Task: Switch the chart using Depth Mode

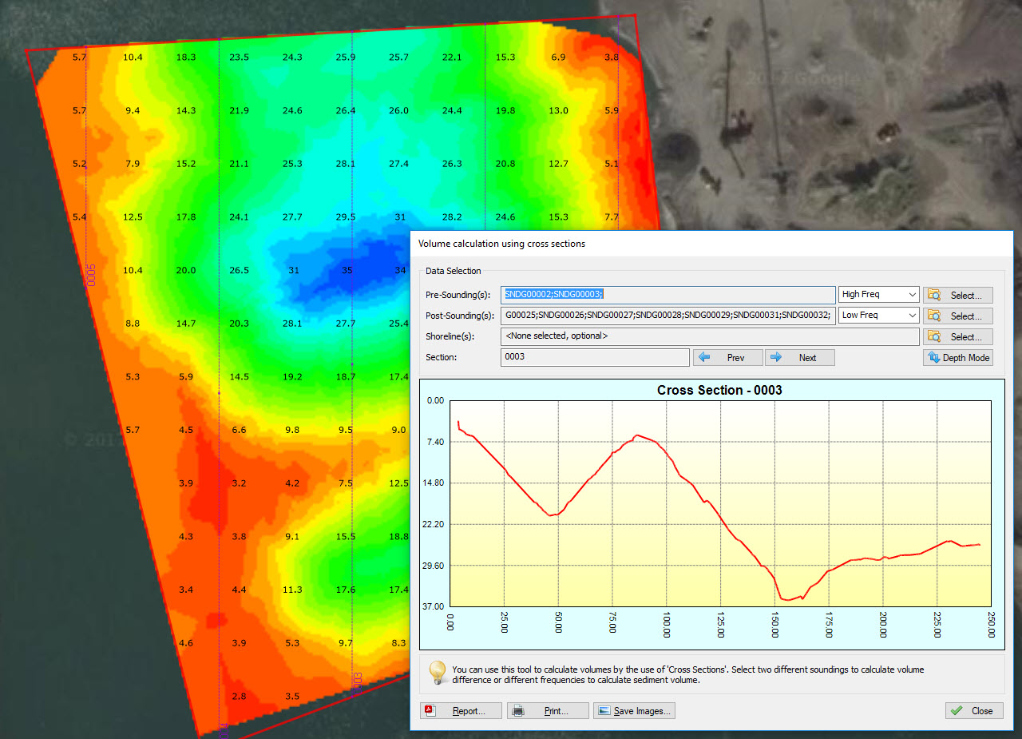Action: pyautogui.click(x=958, y=357)
